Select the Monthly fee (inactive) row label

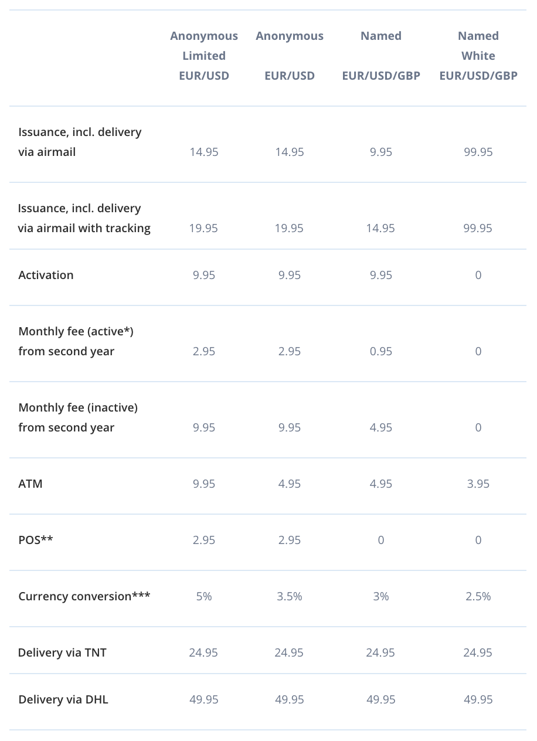(78, 417)
